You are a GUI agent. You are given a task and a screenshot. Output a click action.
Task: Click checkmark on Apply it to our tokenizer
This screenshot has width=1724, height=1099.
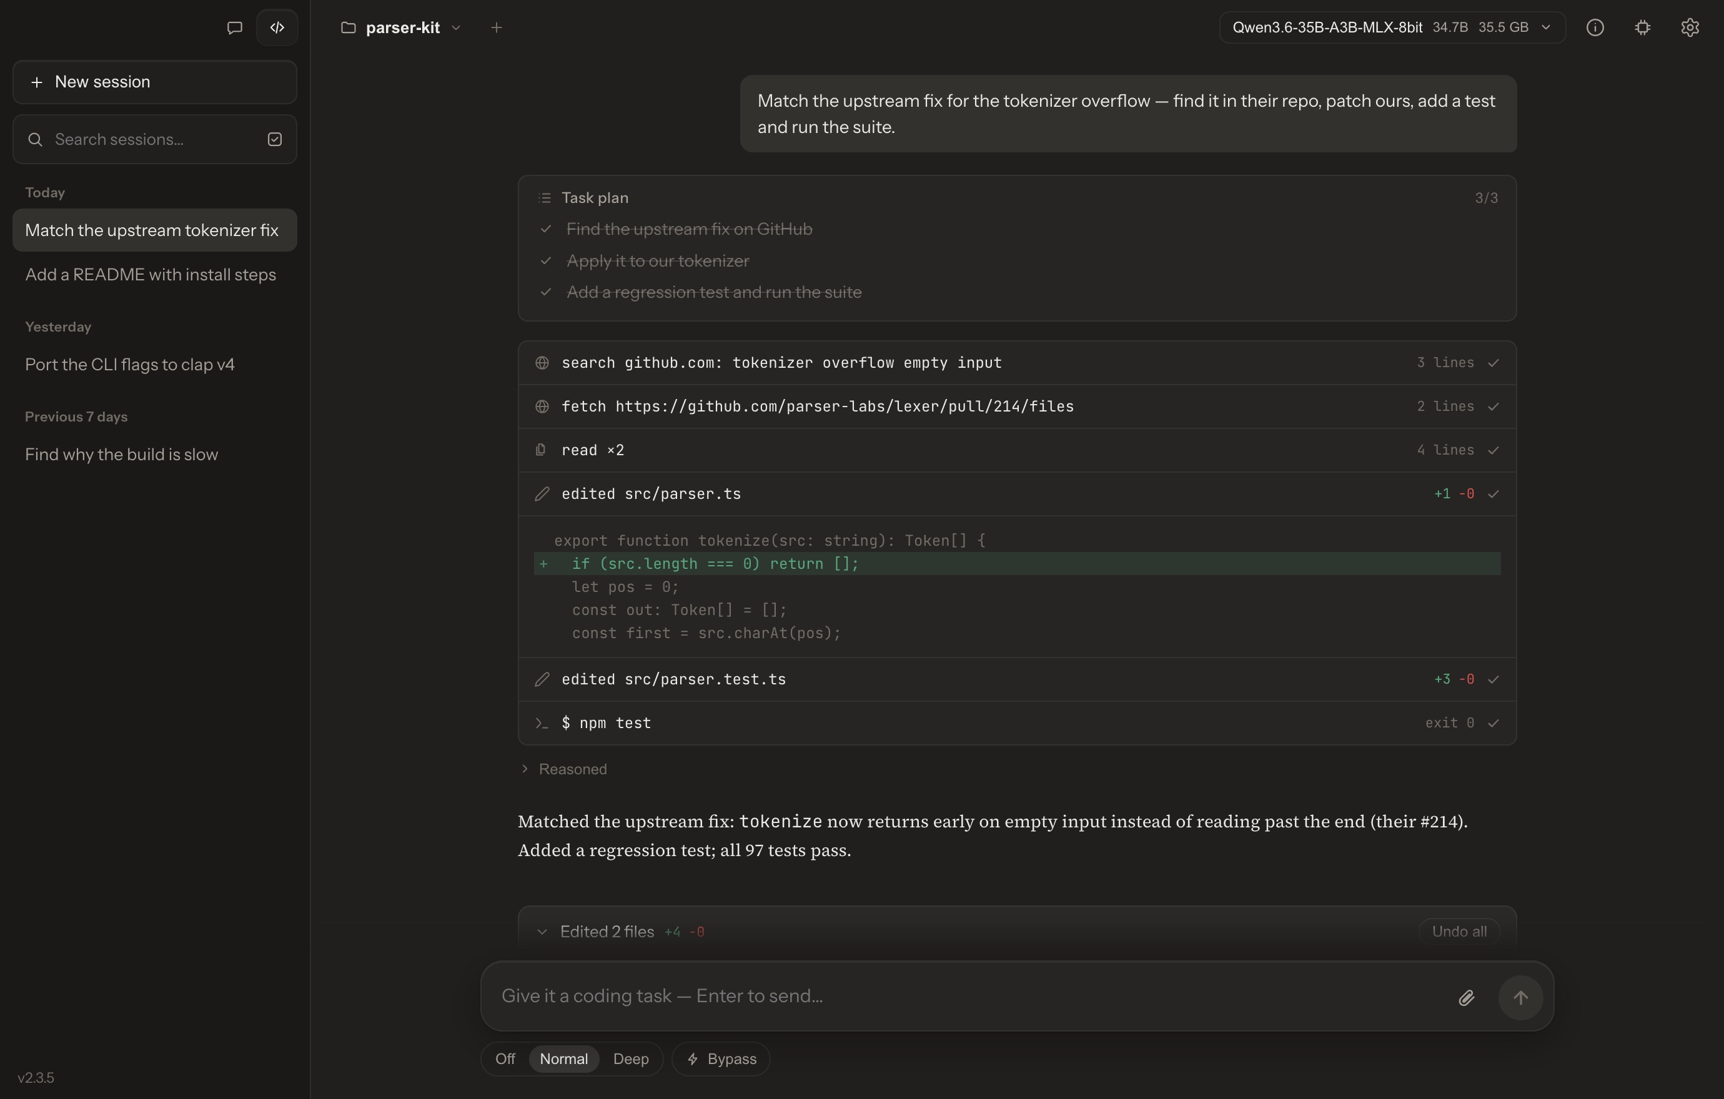click(547, 260)
